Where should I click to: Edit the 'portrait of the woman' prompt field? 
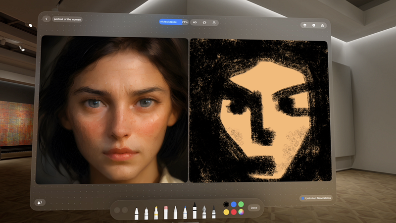pos(67,19)
